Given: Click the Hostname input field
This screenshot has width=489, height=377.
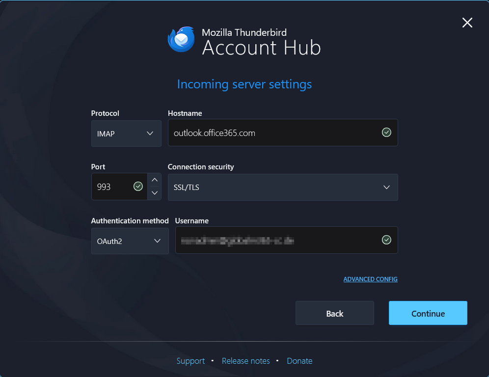Looking at the screenshot, I should 283,133.
